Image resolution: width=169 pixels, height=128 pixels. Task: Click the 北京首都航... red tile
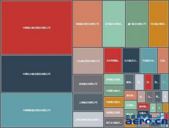pos(113,61)
